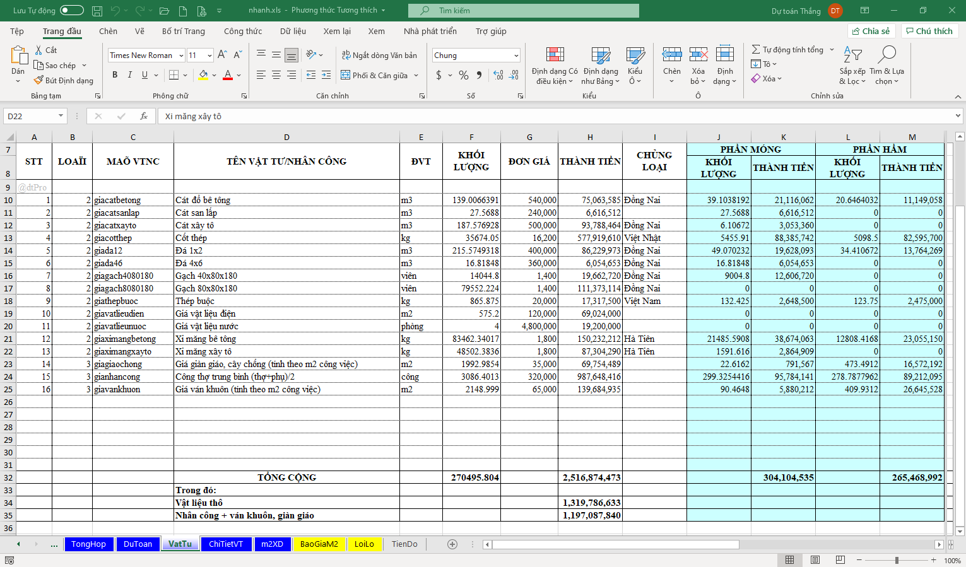This screenshot has width=966, height=567.
Task: Open the font name dropdown Times New Roman
Action: (180, 56)
